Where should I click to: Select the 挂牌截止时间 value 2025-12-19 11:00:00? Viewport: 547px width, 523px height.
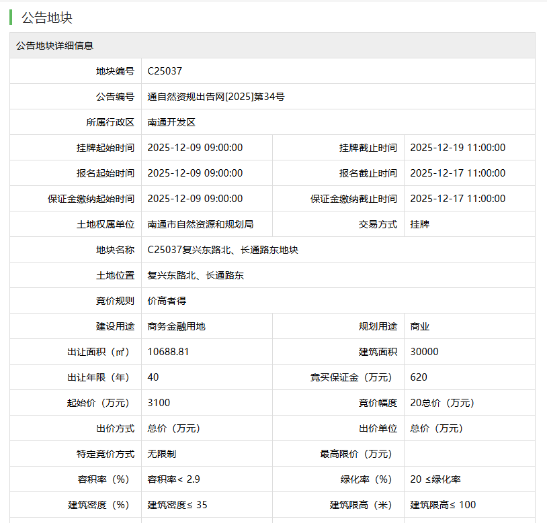(458, 147)
